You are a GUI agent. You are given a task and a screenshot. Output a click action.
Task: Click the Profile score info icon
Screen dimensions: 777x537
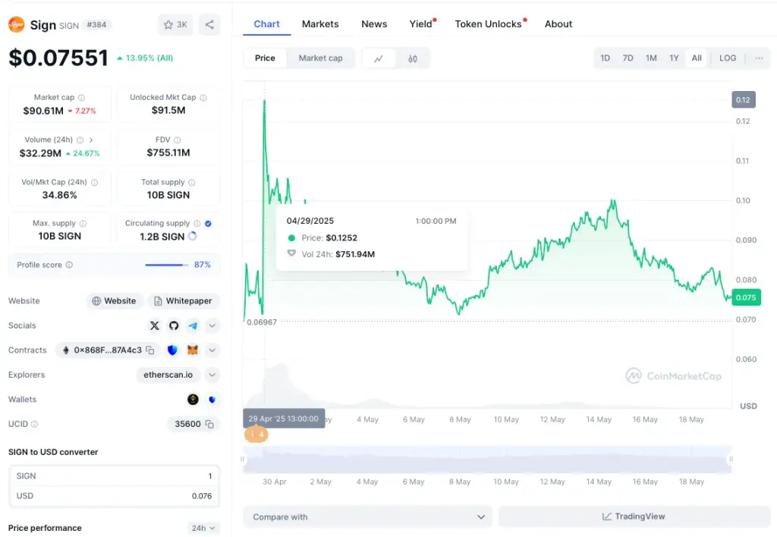[69, 265]
